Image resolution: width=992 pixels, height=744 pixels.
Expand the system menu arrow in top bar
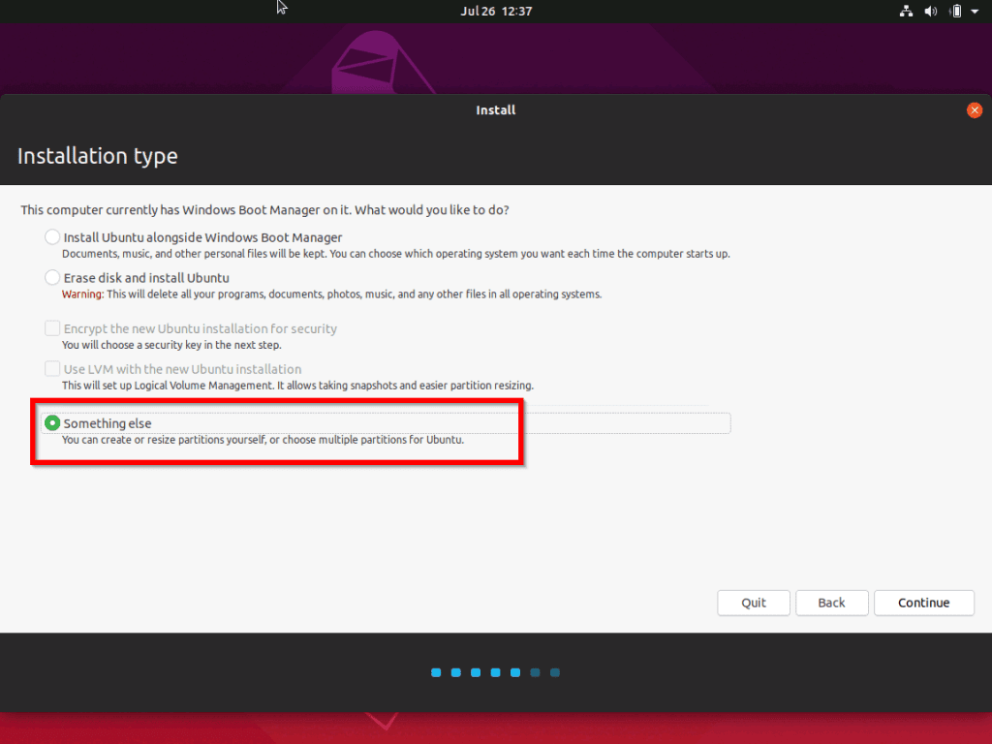point(975,12)
